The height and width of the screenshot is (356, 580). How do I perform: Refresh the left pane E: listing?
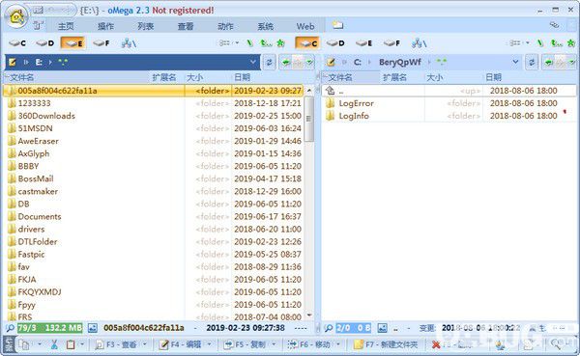(x=270, y=62)
